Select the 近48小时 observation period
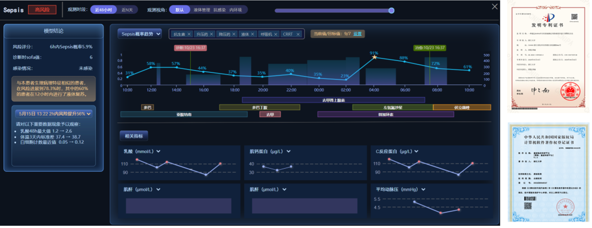This screenshot has height=228, width=592. click(103, 10)
